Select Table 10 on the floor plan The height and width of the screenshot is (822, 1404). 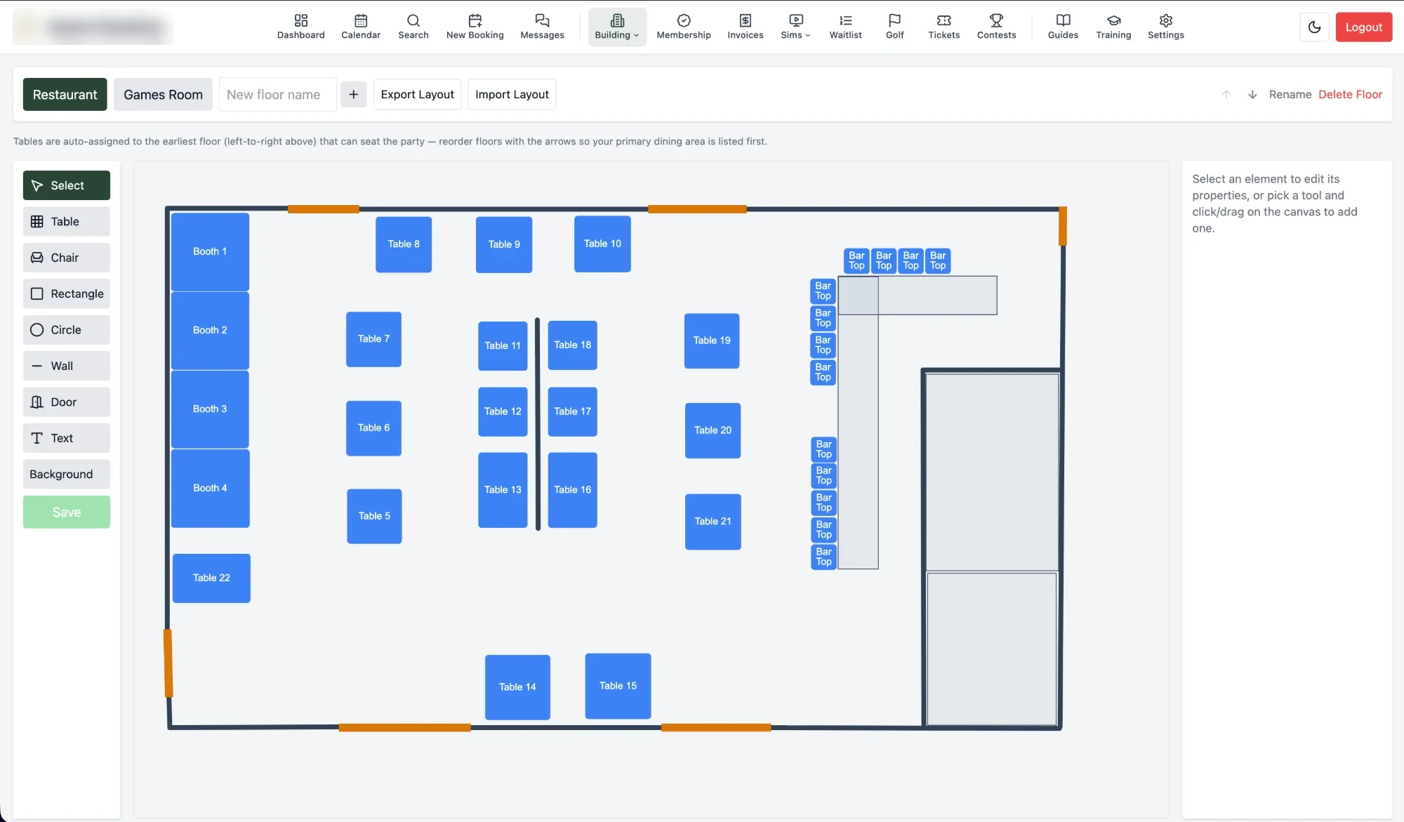[602, 244]
